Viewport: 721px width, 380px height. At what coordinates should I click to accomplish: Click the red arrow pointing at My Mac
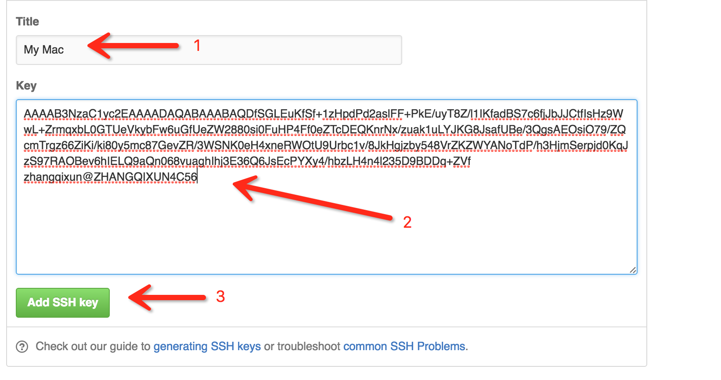133,46
